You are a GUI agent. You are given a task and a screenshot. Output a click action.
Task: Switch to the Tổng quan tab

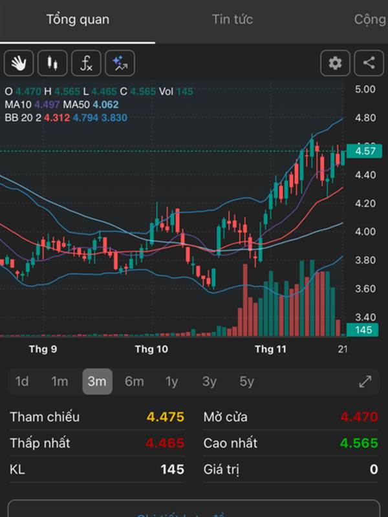click(x=78, y=19)
